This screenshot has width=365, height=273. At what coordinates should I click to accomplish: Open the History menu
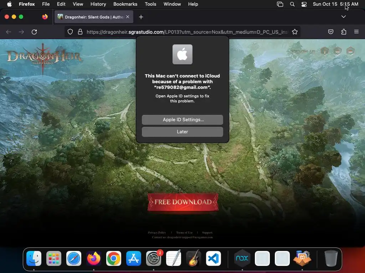pyautogui.click(x=98, y=4)
